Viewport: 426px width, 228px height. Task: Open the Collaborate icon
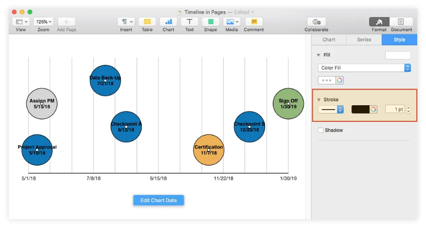316,22
